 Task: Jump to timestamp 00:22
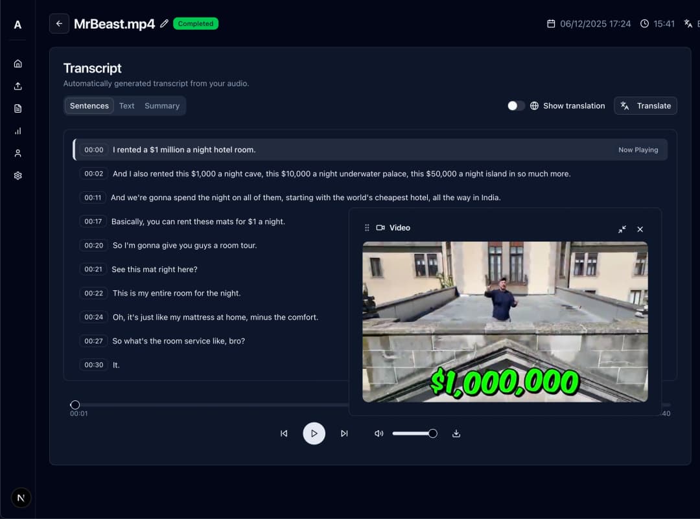tap(94, 293)
